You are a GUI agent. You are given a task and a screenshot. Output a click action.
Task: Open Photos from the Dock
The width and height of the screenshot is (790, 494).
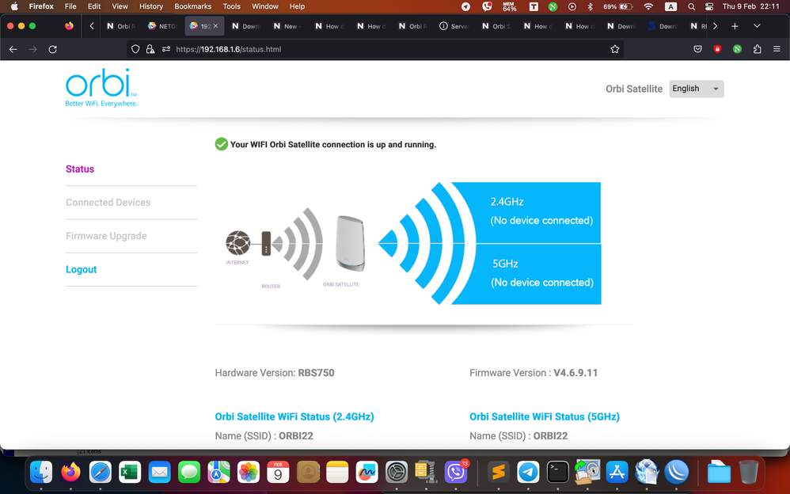[249, 473]
